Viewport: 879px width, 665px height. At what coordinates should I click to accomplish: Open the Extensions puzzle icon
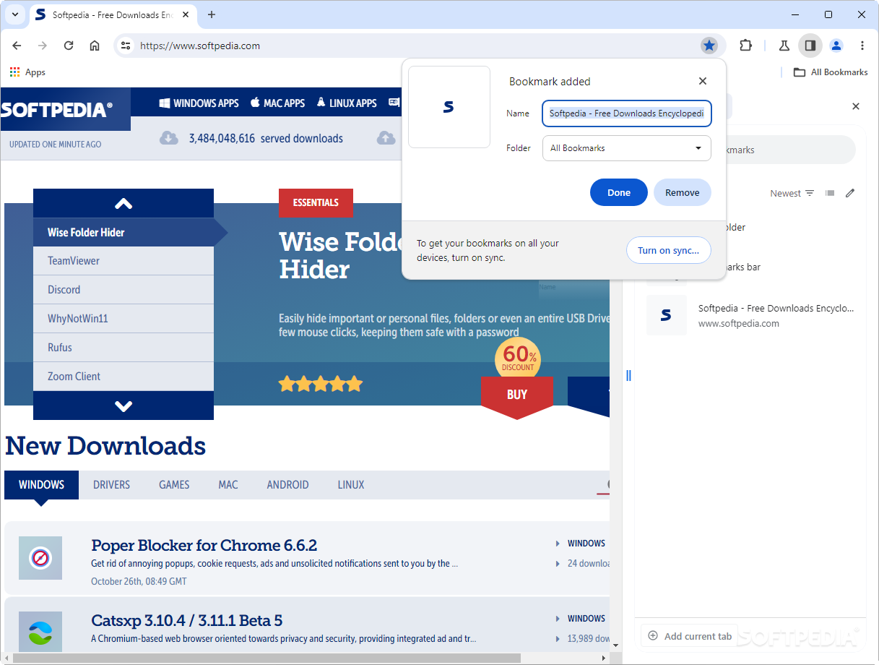(745, 46)
